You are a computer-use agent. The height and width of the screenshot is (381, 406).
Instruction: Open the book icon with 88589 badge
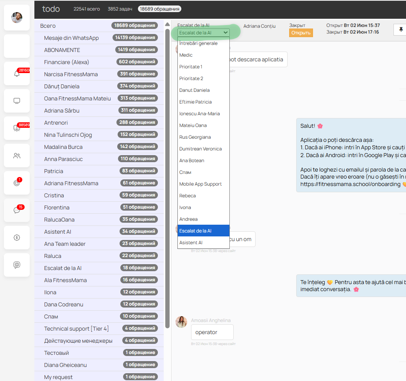pyautogui.click(x=17, y=128)
